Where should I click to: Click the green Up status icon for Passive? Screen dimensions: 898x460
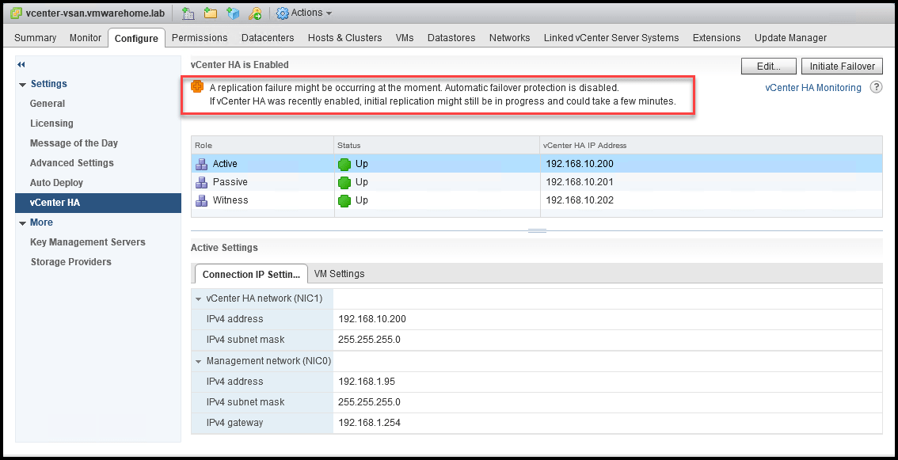pos(344,183)
